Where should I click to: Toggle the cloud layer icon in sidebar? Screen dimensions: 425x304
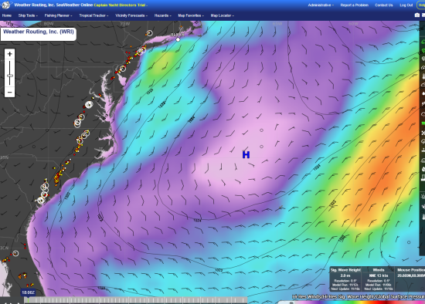[423, 85]
